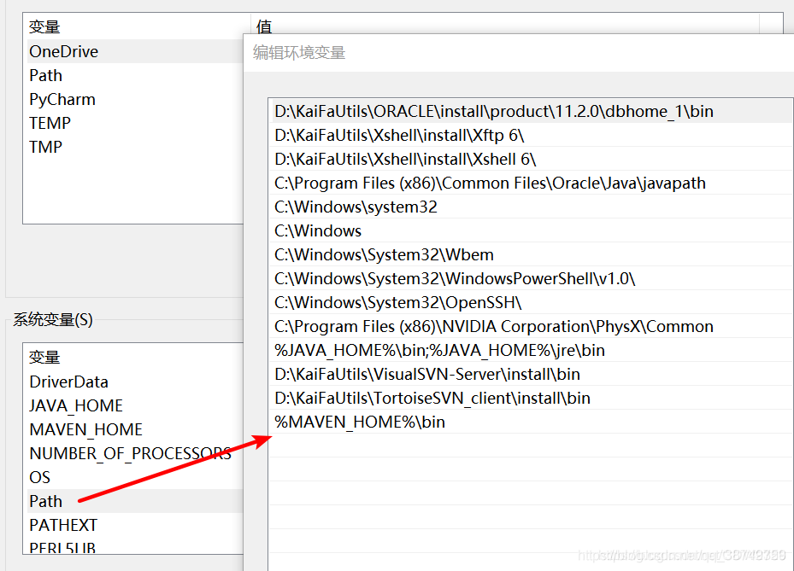Select the %MAVEN_HOME%\bin entry
Viewport: 794px width, 571px height.
click(531, 422)
